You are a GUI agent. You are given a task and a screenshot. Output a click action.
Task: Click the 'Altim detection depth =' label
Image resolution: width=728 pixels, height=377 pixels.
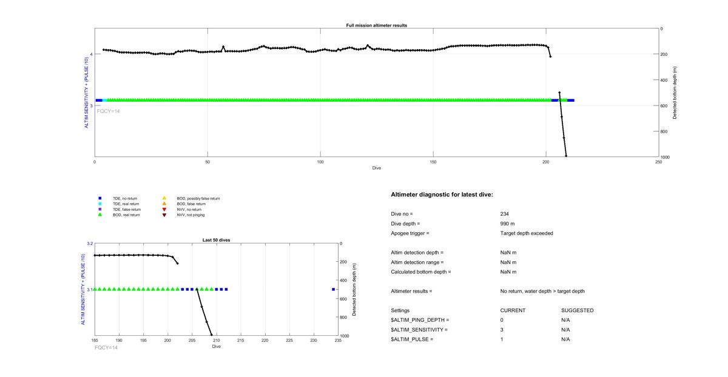(x=417, y=253)
